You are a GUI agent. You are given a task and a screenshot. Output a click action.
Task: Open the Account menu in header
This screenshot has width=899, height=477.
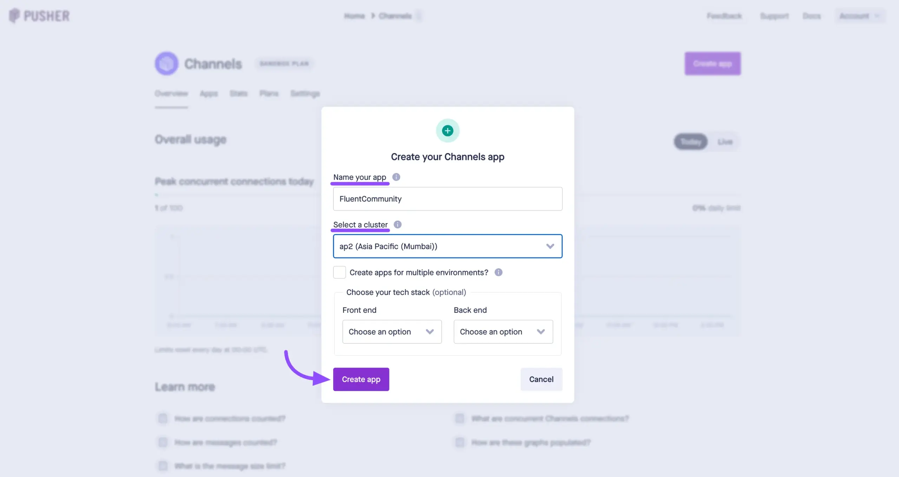859,16
